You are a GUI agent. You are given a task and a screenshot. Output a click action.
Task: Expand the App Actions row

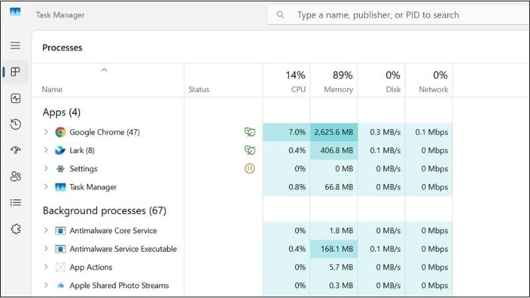(46, 267)
